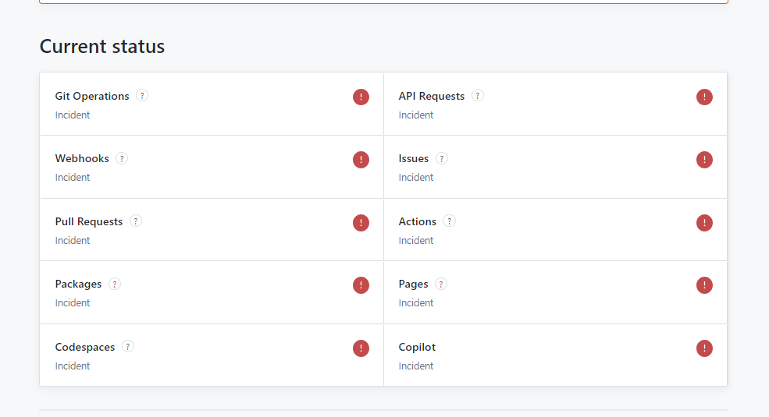Screen dimensions: 769x417
Task: Select the Pages red incident icon
Action: 704,285
